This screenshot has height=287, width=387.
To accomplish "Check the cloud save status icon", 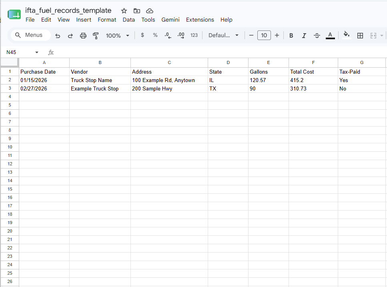I will tap(150, 11).
